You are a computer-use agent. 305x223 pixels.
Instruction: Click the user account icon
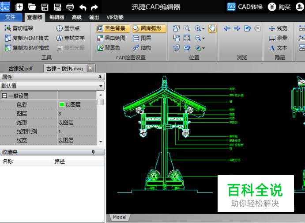pyautogui.click(x=300, y=7)
